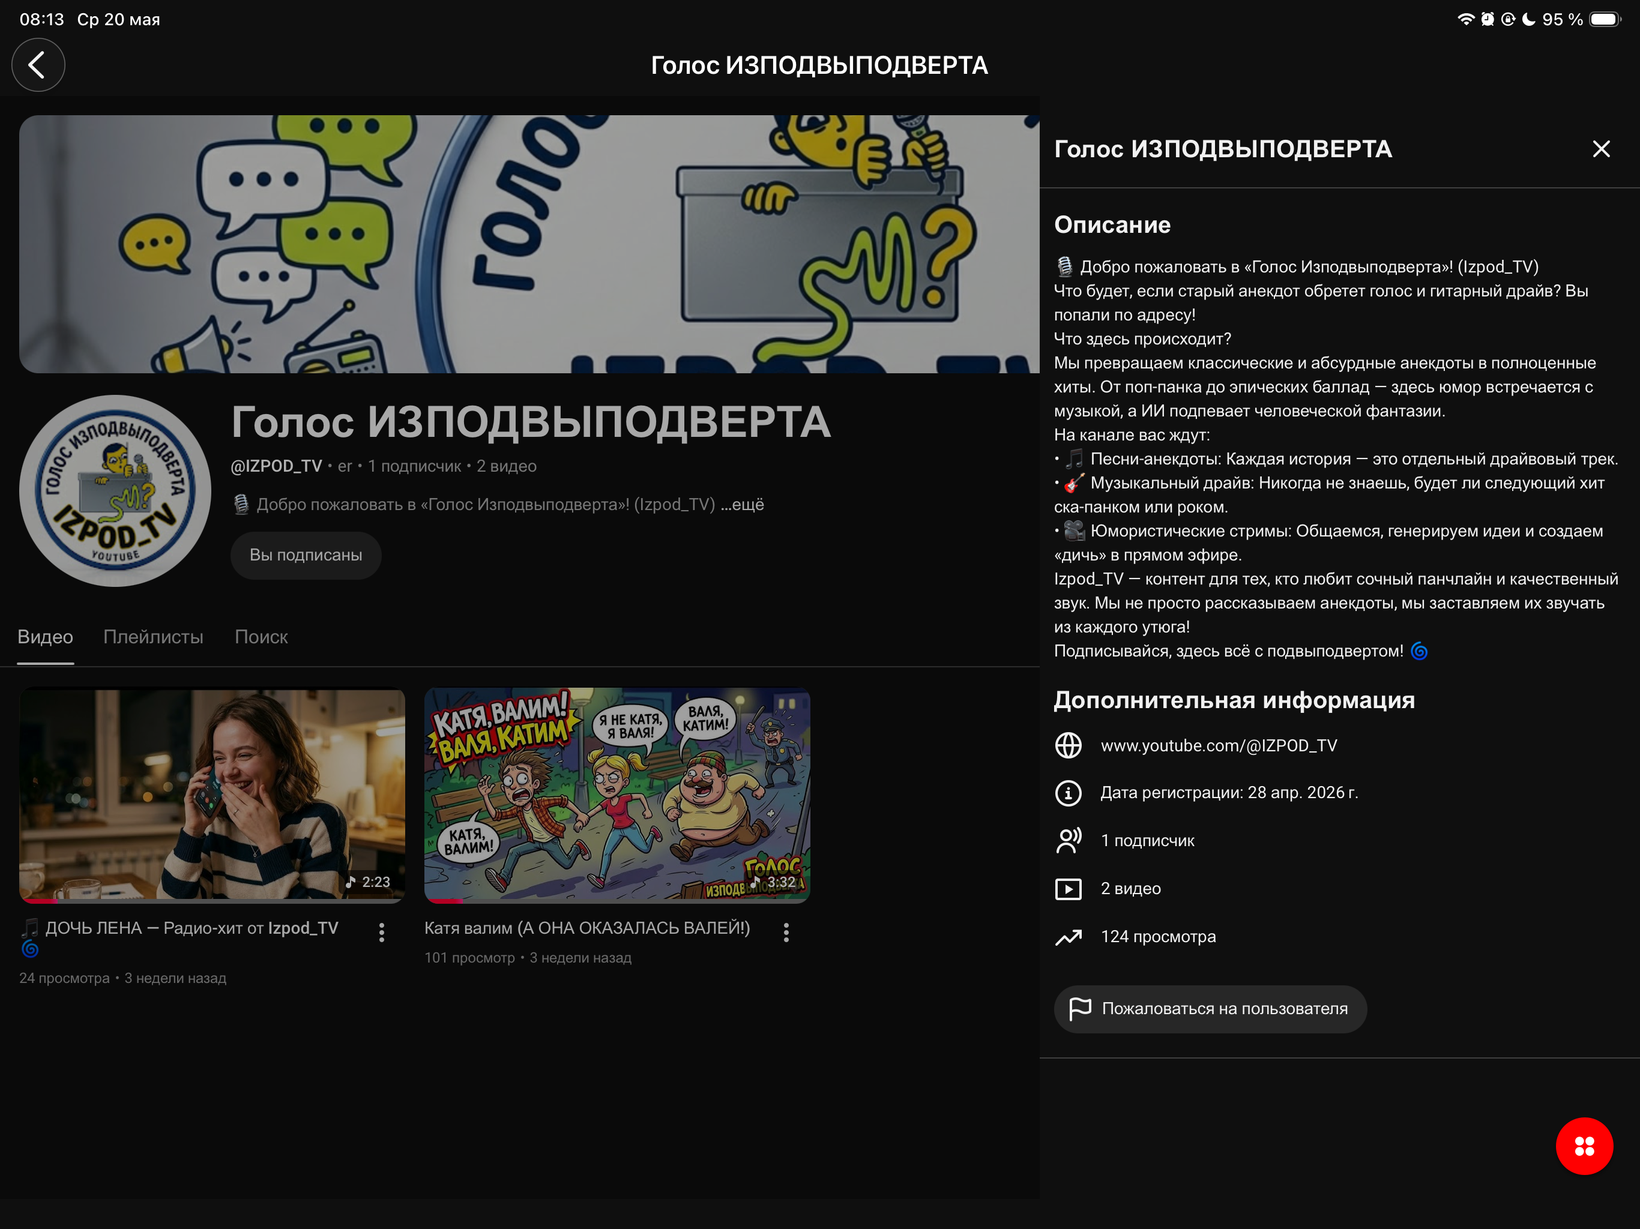
Task: Click the flag icon in report button
Action: [1081, 1008]
